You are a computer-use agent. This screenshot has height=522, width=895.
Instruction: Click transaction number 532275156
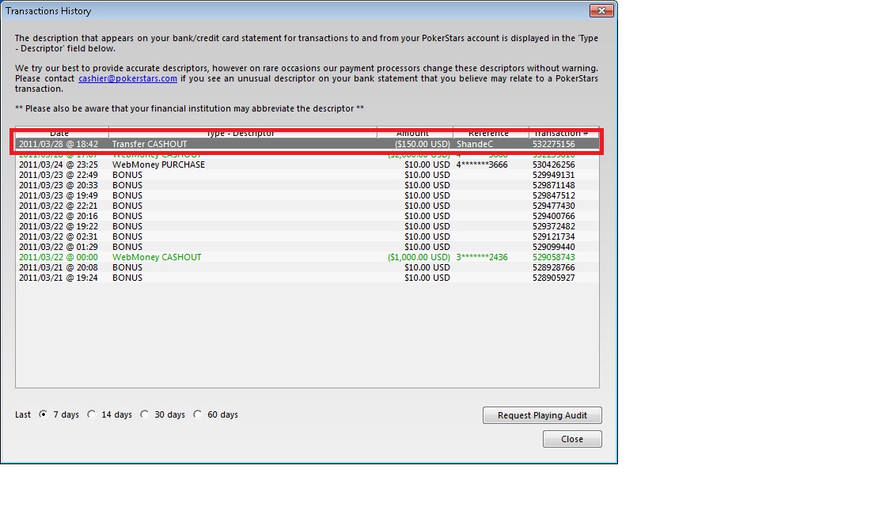(554, 144)
